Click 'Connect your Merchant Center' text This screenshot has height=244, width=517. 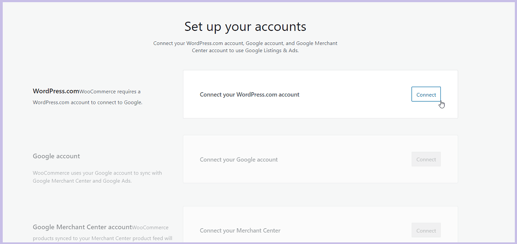240,230
